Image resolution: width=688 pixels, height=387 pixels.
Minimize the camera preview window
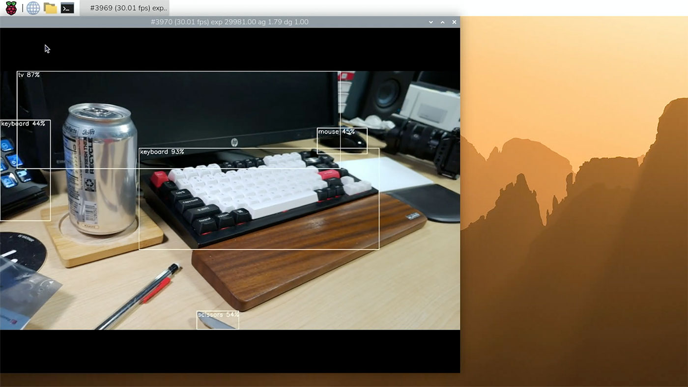431,22
